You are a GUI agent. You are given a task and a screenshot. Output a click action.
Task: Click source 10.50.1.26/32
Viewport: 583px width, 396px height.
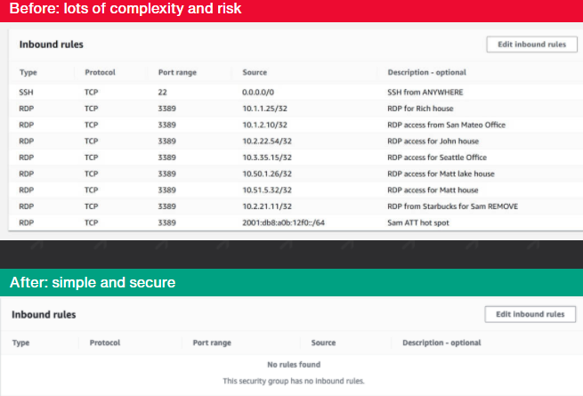[x=267, y=174]
